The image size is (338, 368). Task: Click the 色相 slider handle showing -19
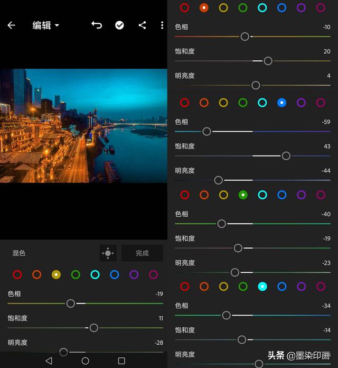click(x=71, y=303)
